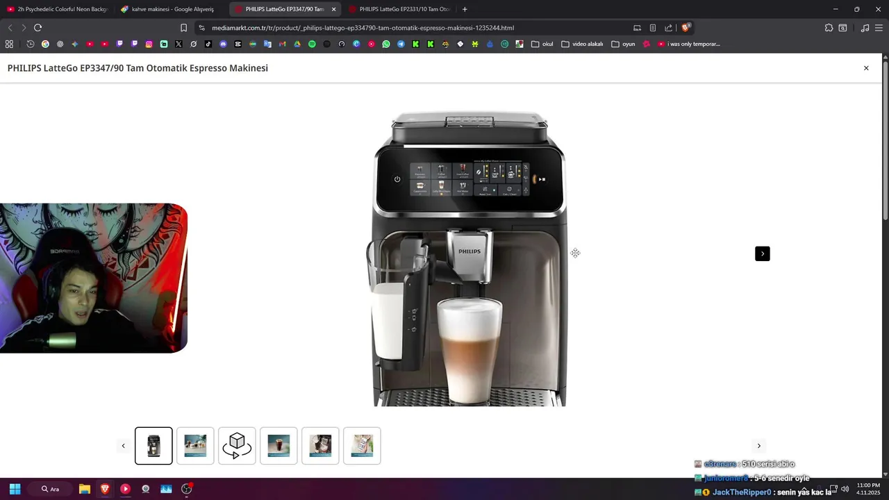Open the 'oyun' bookmarks folder

point(623,44)
